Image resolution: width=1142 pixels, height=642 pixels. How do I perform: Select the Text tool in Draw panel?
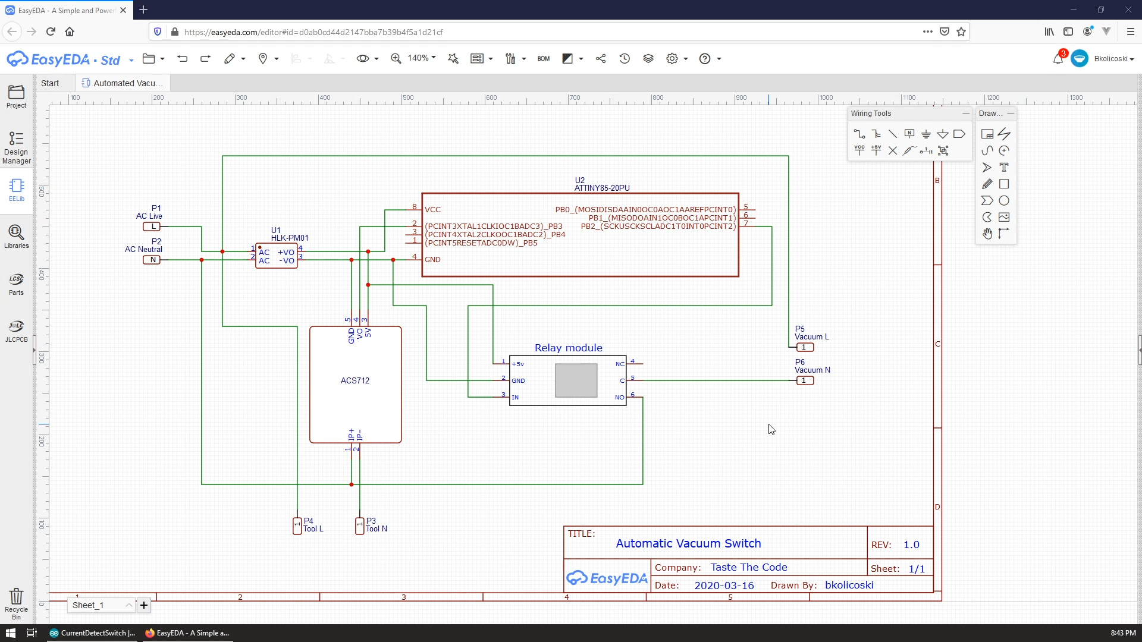tap(1005, 167)
